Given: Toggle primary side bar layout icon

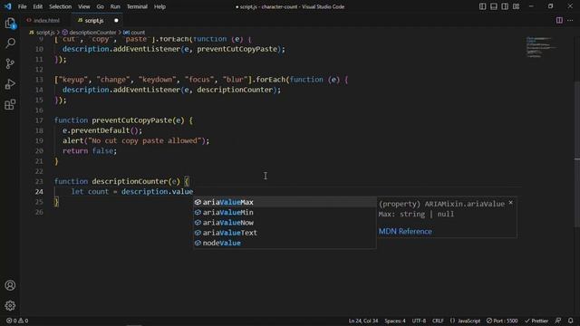Looking at the screenshot, I should pos(482,6).
